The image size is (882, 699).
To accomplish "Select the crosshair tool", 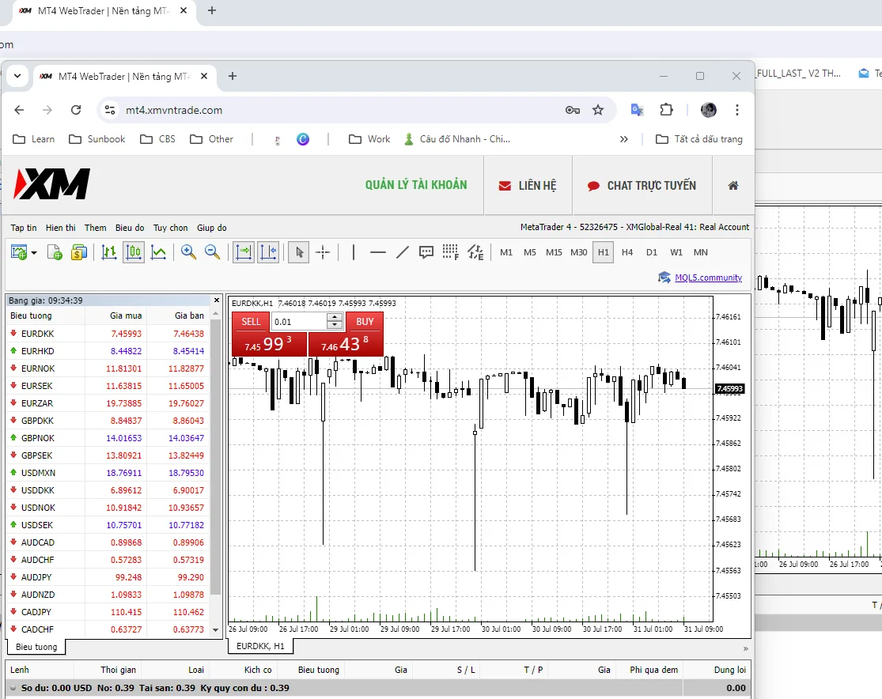I will pos(323,252).
